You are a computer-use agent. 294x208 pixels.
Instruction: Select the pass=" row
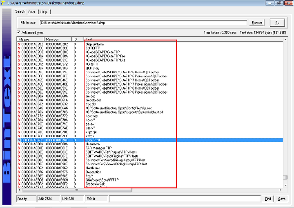(x=150, y=124)
